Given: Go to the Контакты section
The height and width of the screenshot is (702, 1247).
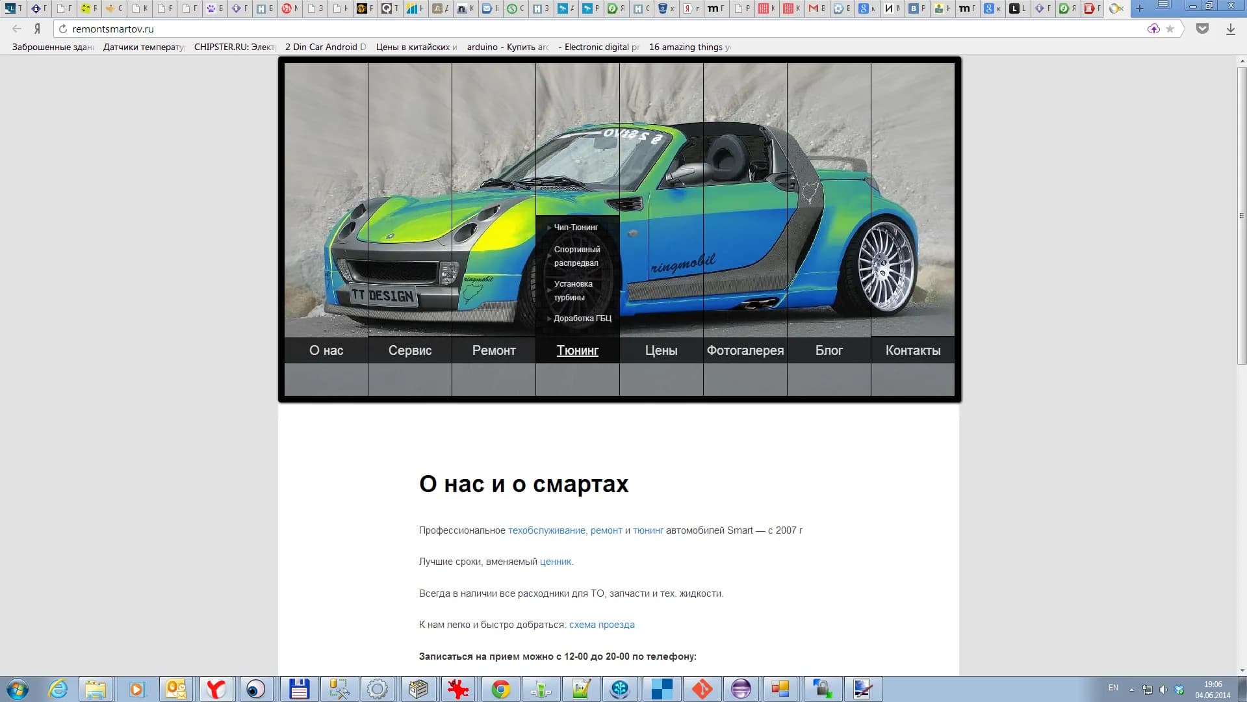Looking at the screenshot, I should point(912,350).
